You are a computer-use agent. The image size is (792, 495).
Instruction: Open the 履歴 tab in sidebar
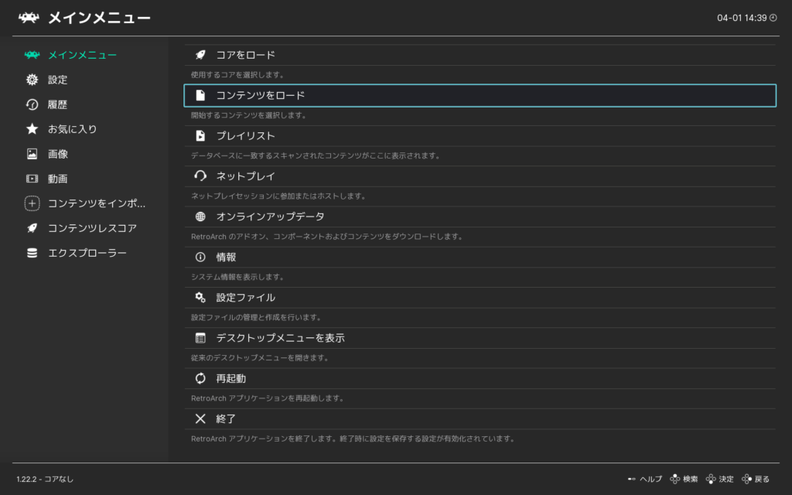pos(57,104)
